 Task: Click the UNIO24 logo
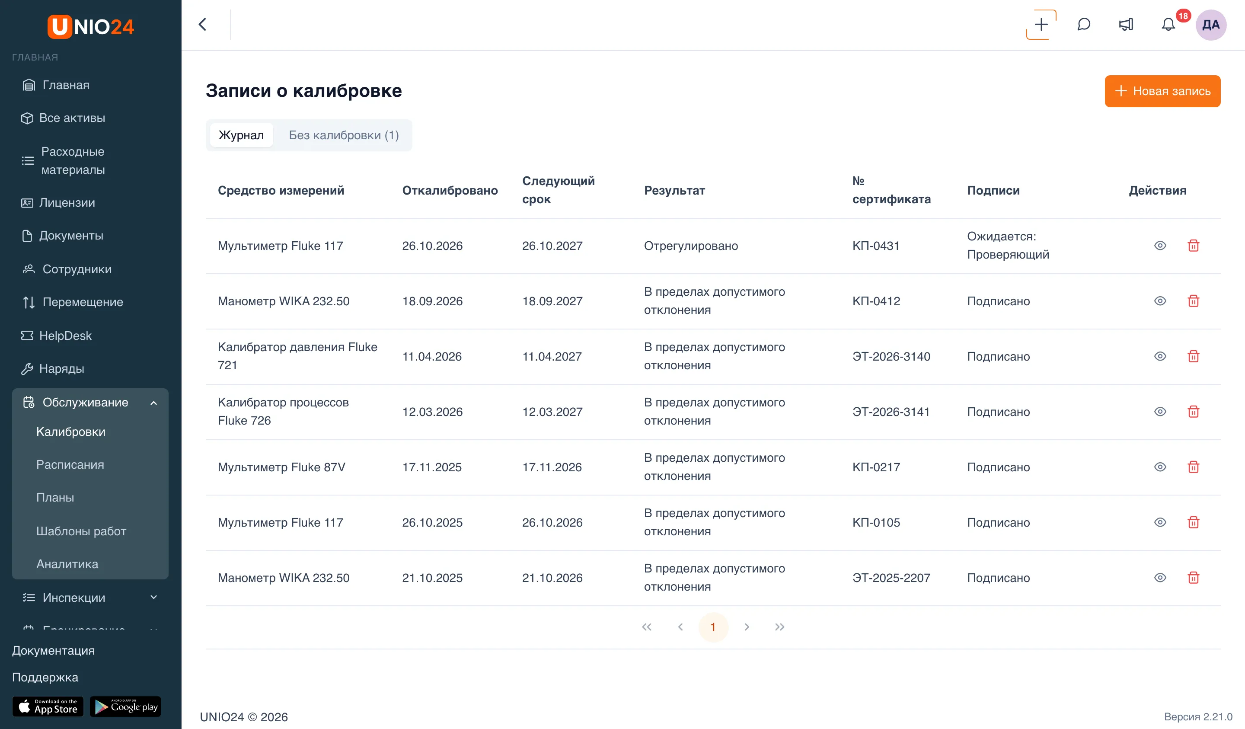[90, 26]
